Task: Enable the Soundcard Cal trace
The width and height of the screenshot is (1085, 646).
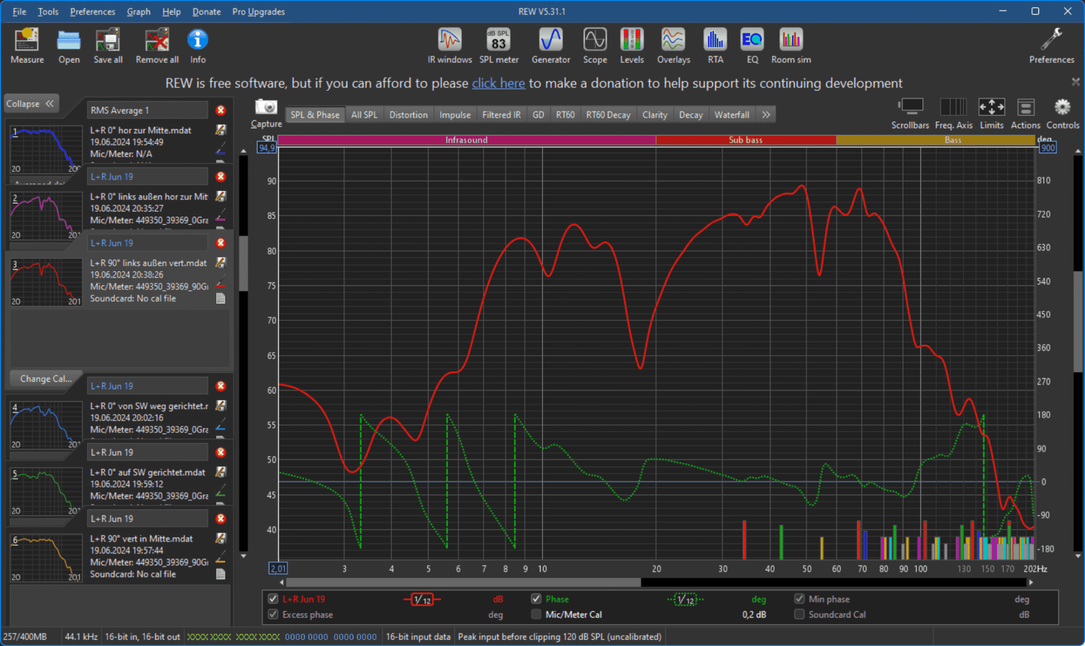Action: pyautogui.click(x=799, y=614)
